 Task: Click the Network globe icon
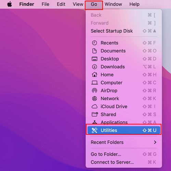(x=94, y=98)
